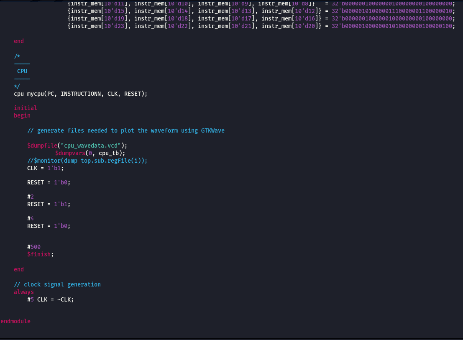Click the initial keyword
This screenshot has width=463, height=340.
point(26,108)
